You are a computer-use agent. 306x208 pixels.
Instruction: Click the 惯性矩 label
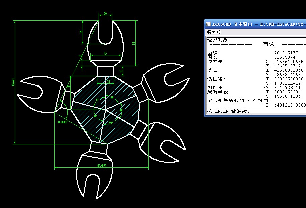click(216, 79)
